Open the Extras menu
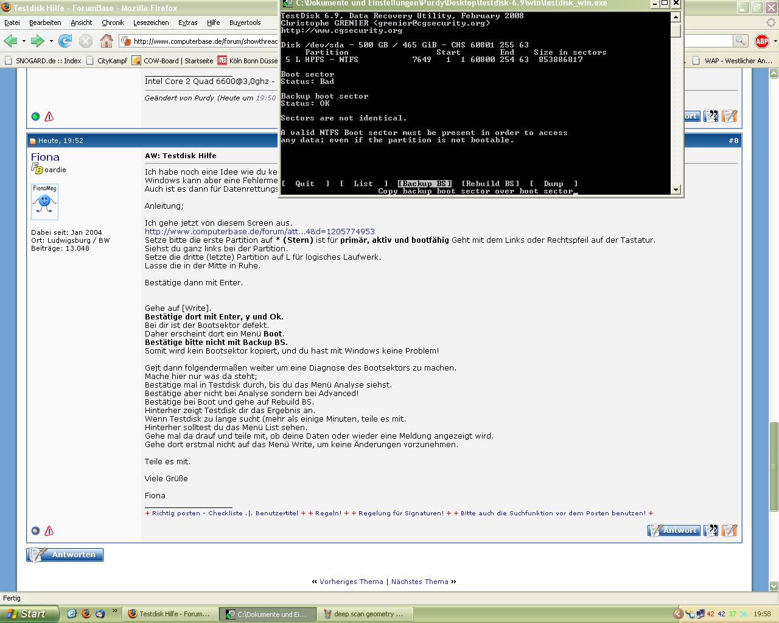The width and height of the screenshot is (779, 623). coord(187,23)
